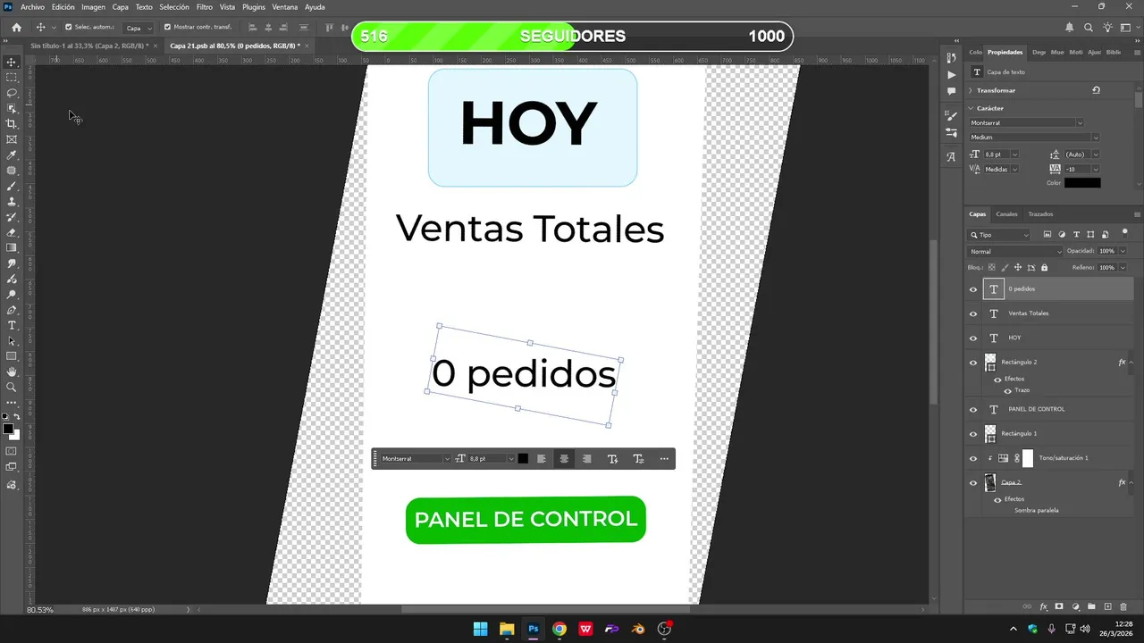Open the Tipo layer filter dropdown
The image size is (1144, 643).
point(1000,235)
